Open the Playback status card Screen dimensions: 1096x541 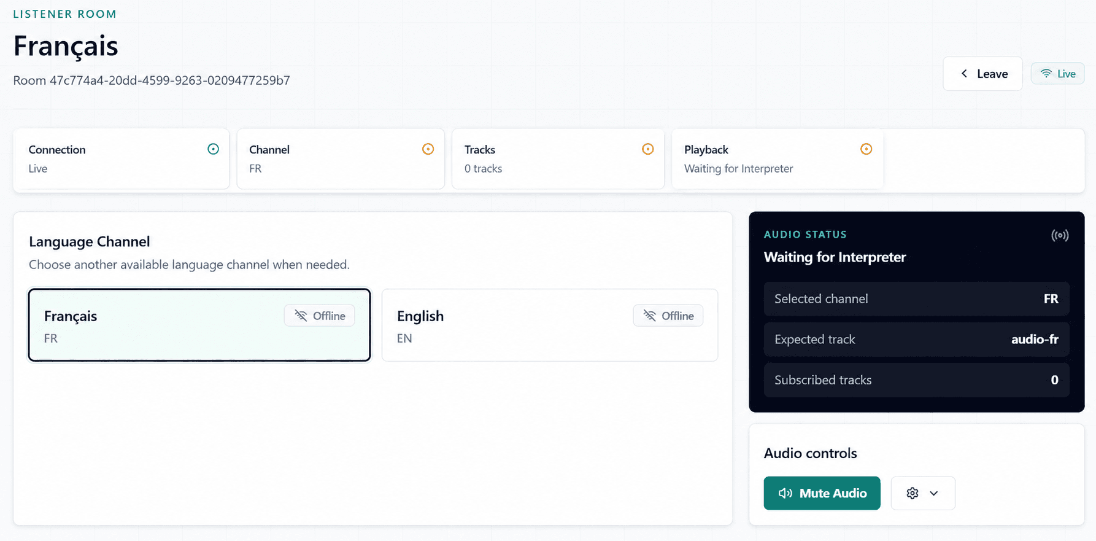coord(778,159)
